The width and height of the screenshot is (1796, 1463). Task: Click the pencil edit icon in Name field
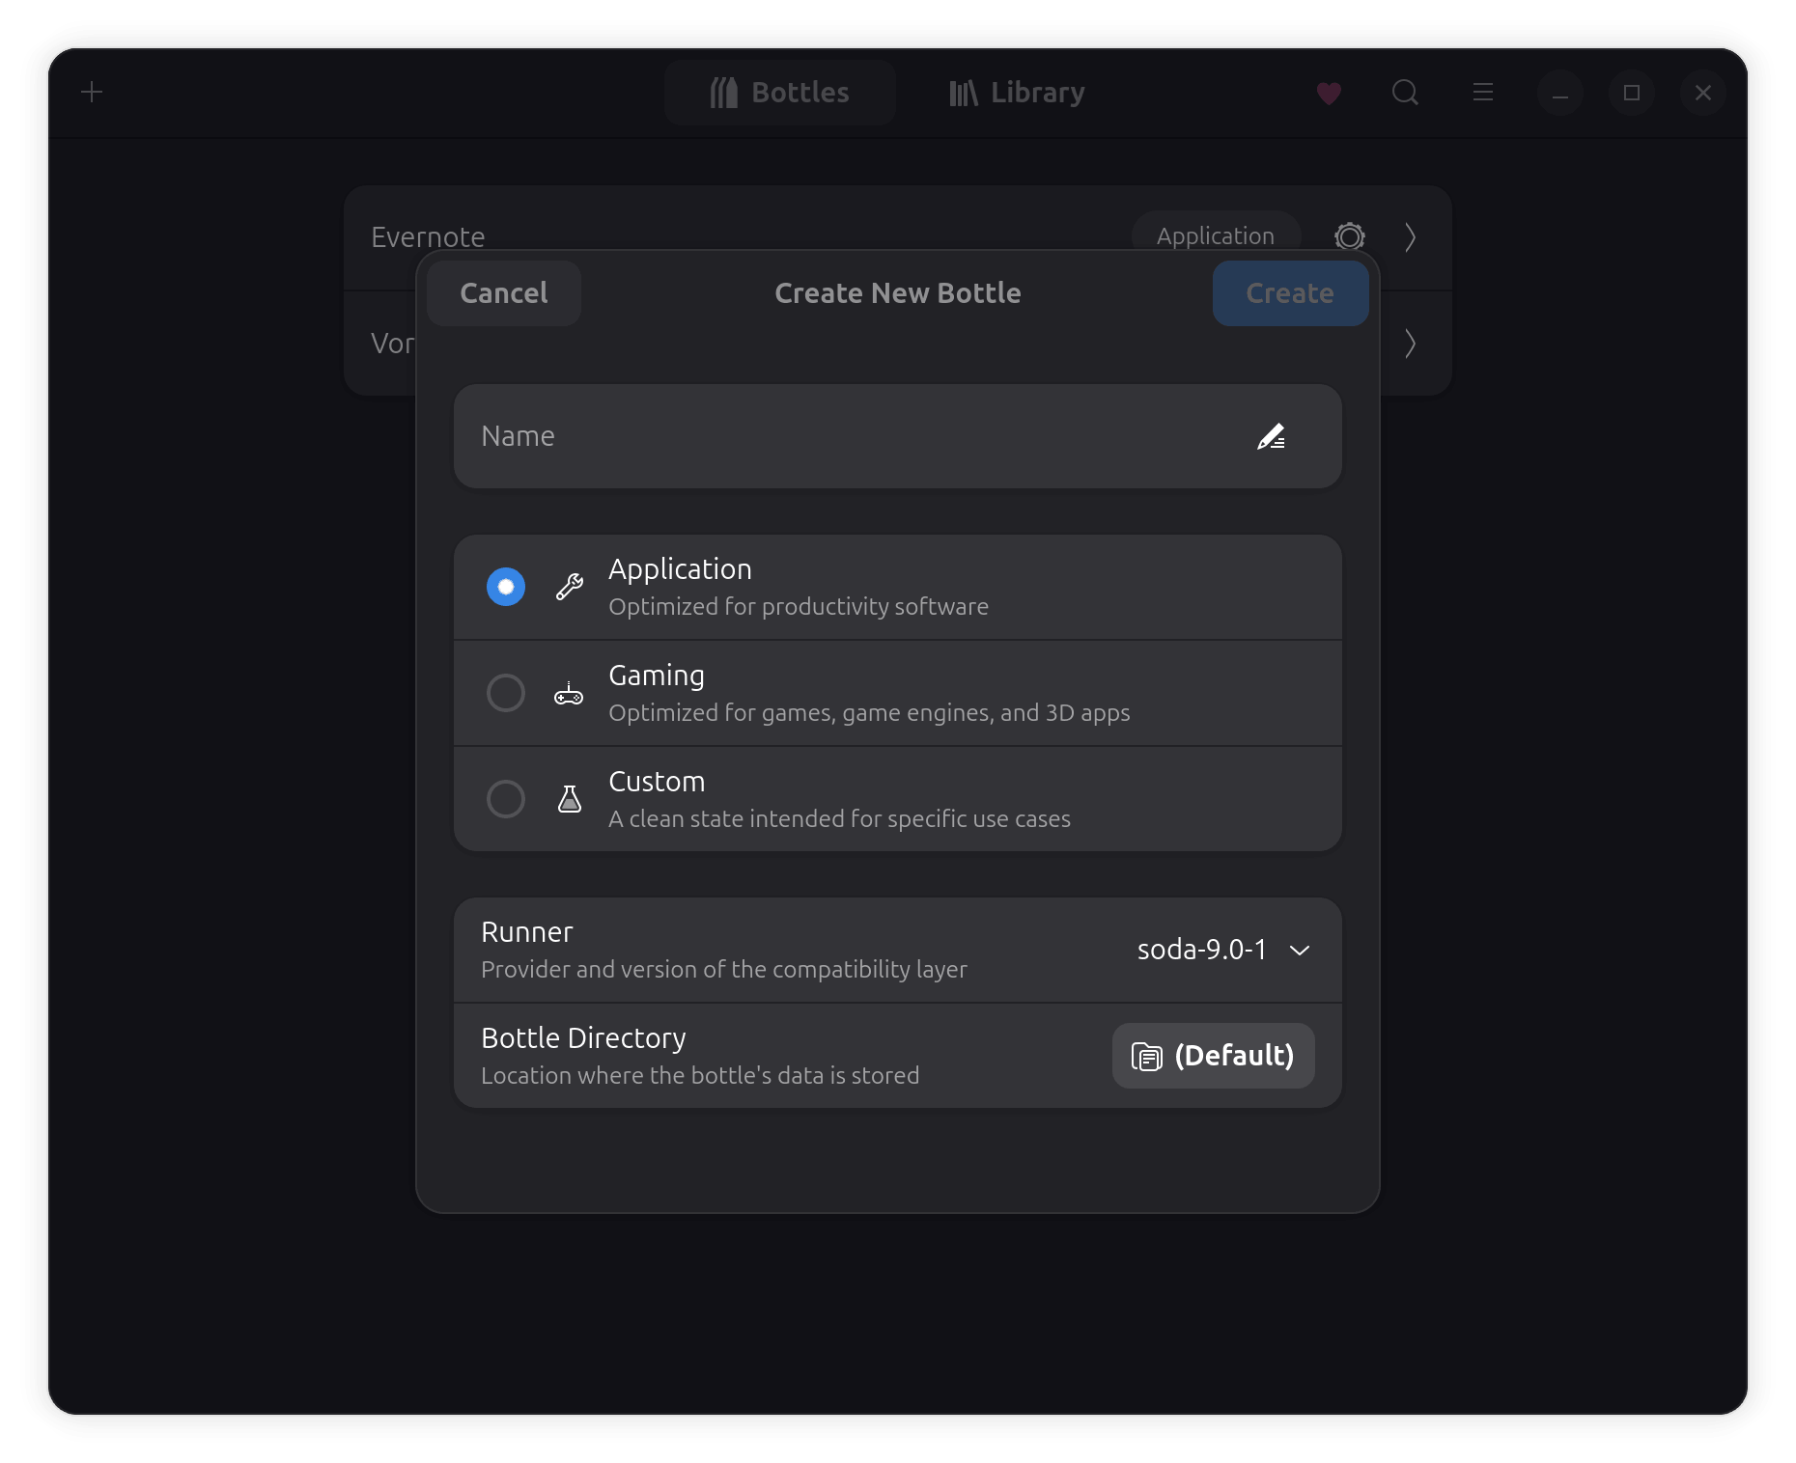point(1271,437)
